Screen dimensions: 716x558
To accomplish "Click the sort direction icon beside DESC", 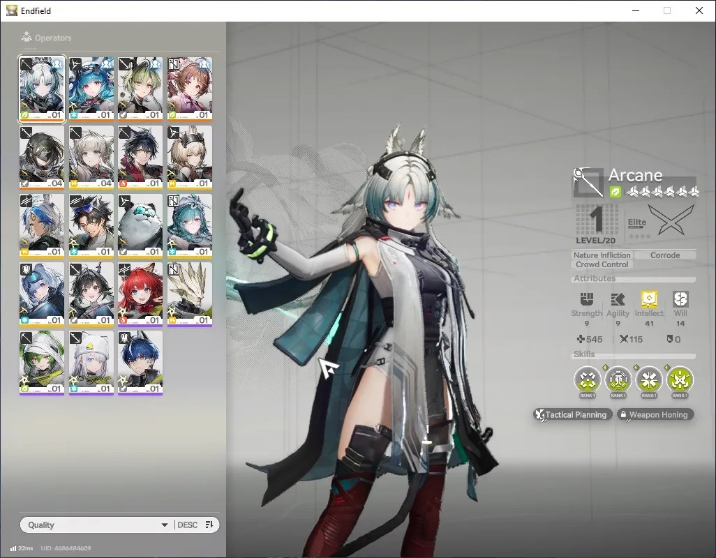I will pos(209,525).
